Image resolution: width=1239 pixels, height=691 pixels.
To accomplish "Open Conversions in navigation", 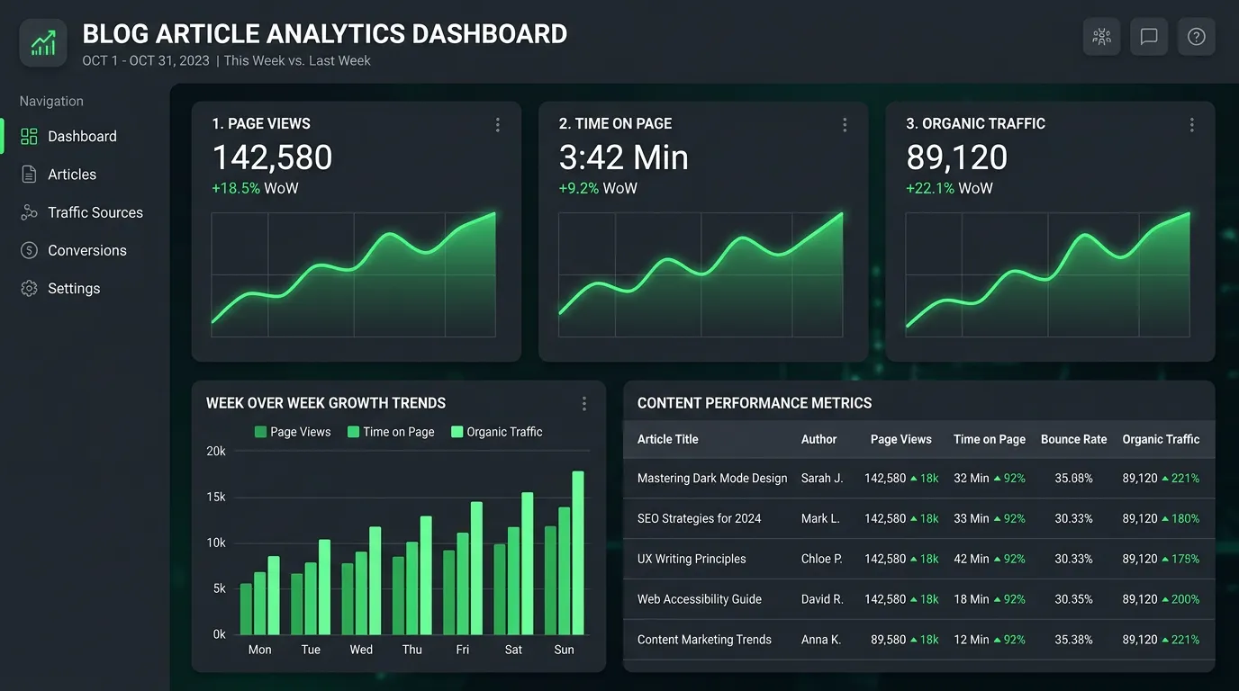I will [87, 250].
